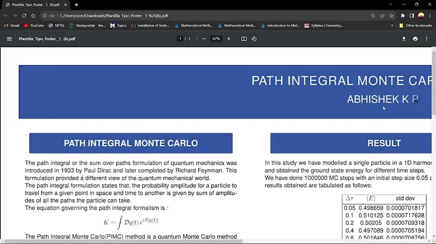Image resolution: width=436 pixels, height=244 pixels.
Task: Open the Studyportals bookmark
Action: [x=87, y=25]
